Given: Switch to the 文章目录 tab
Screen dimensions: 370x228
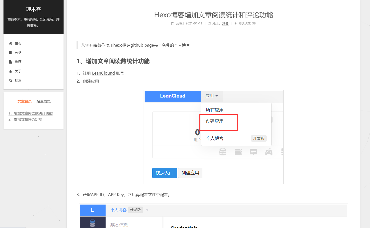Looking at the screenshot, I should (25, 101).
